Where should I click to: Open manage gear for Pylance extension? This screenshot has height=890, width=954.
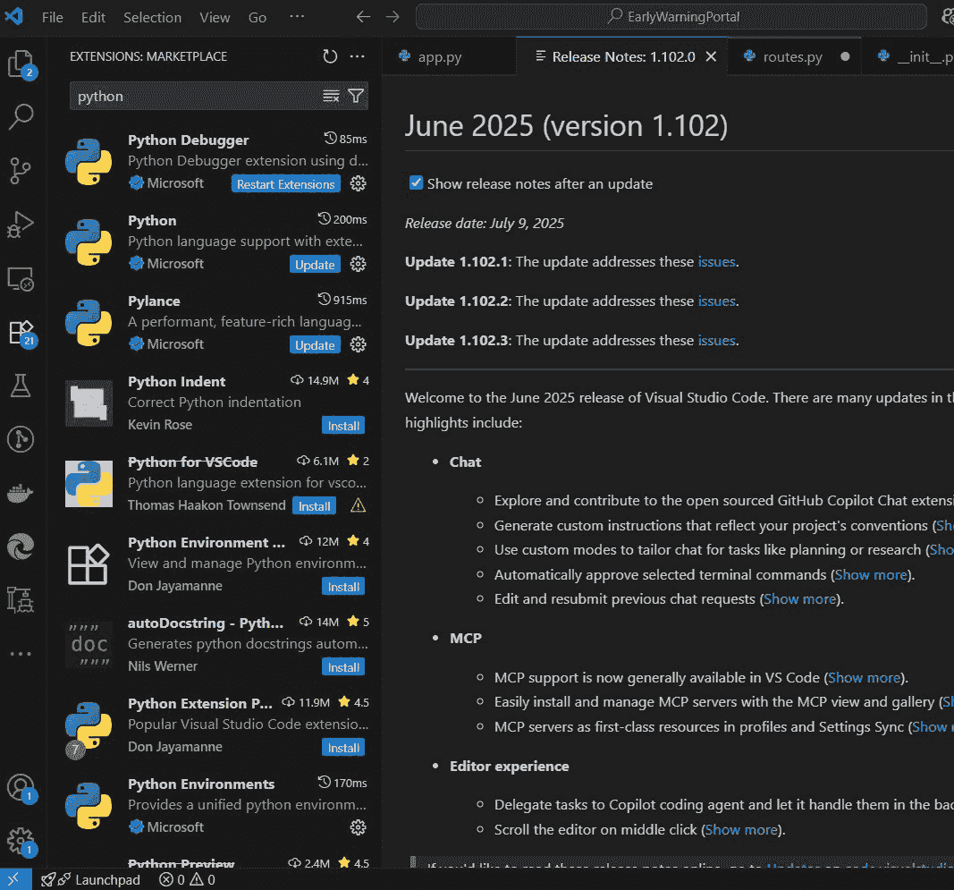tap(358, 344)
